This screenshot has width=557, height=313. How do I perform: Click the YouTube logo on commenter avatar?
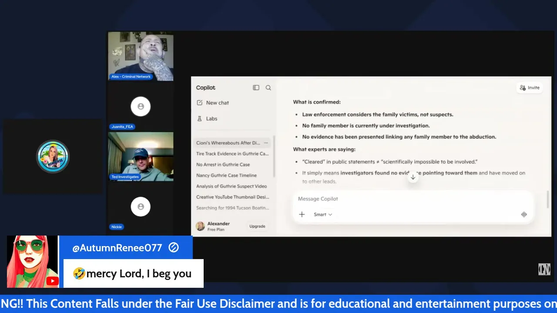coord(53,281)
